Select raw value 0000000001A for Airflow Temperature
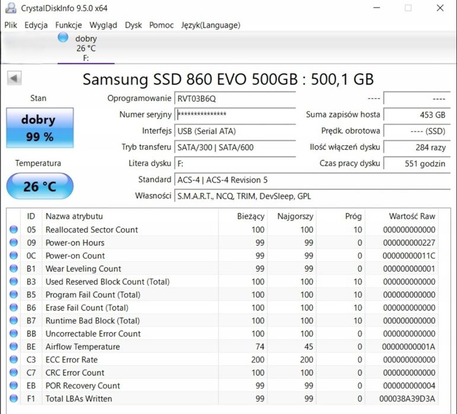 point(408,347)
